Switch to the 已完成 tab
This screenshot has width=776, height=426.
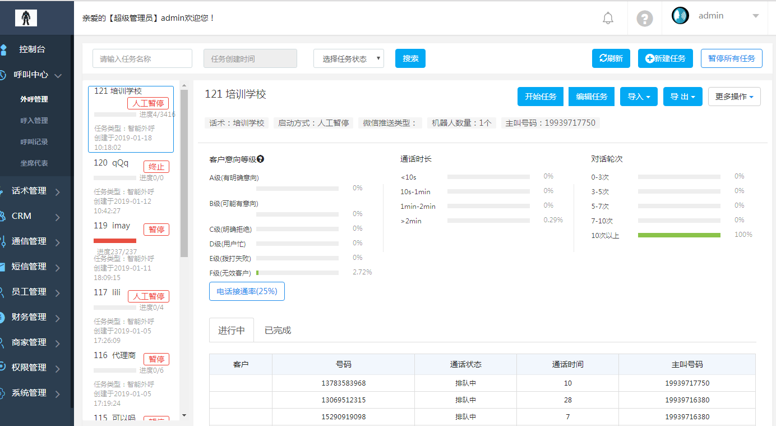click(x=278, y=330)
